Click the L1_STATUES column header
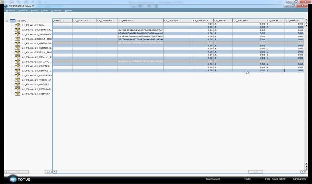The height and width of the screenshot is (184, 312). [x=84, y=20]
